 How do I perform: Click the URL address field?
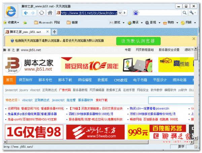89,13
